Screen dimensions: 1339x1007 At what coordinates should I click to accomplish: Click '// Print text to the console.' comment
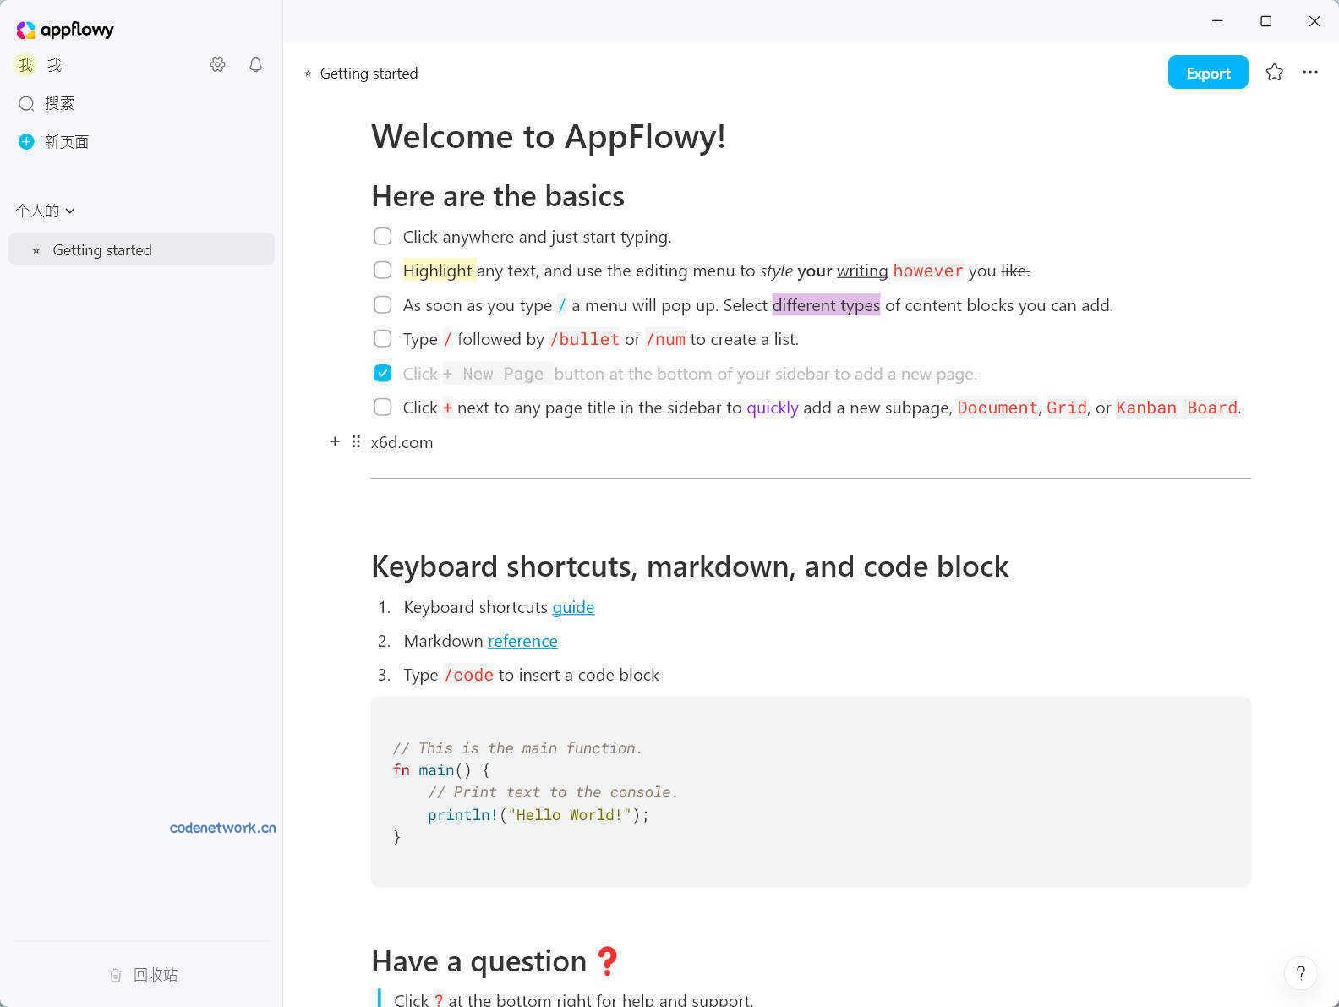coord(553,792)
